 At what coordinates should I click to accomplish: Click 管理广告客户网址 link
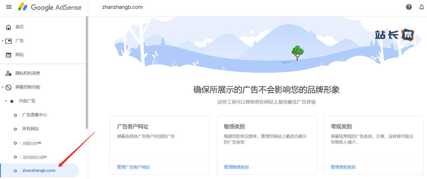coord(133,167)
